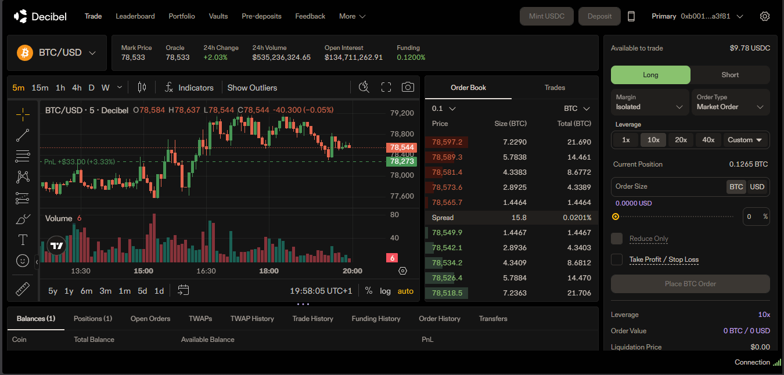The height and width of the screenshot is (375, 784).
Task: Open Order Type Market Order dropdown
Action: coord(731,102)
